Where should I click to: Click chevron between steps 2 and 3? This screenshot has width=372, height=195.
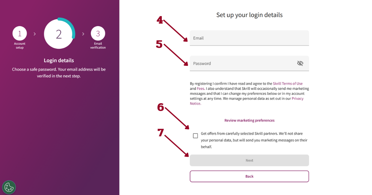83,34
